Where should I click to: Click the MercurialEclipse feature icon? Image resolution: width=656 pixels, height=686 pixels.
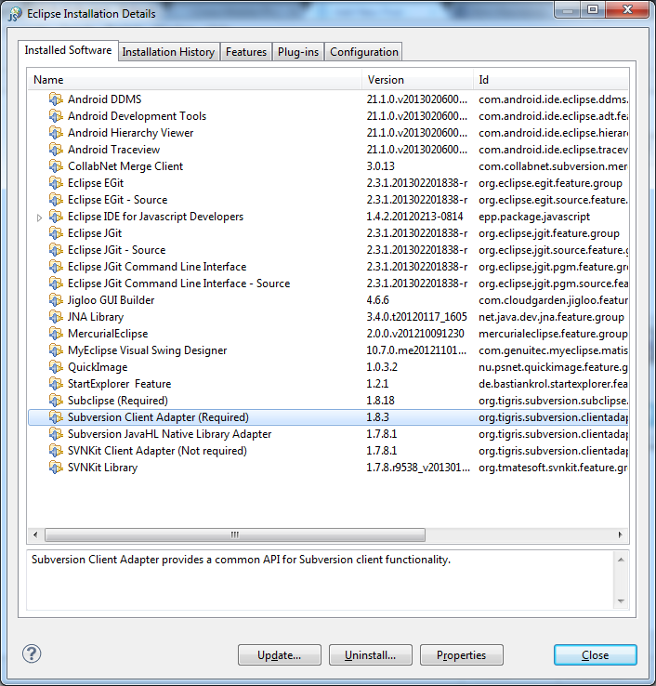coord(56,334)
